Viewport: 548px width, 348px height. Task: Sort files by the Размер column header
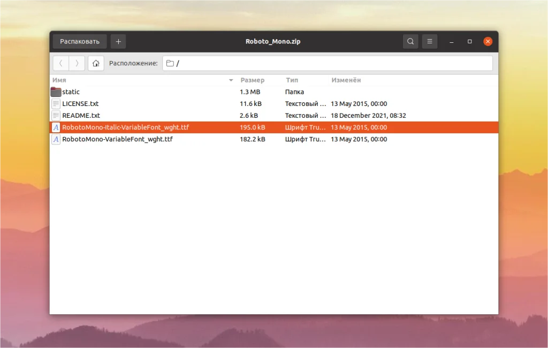[x=254, y=80]
